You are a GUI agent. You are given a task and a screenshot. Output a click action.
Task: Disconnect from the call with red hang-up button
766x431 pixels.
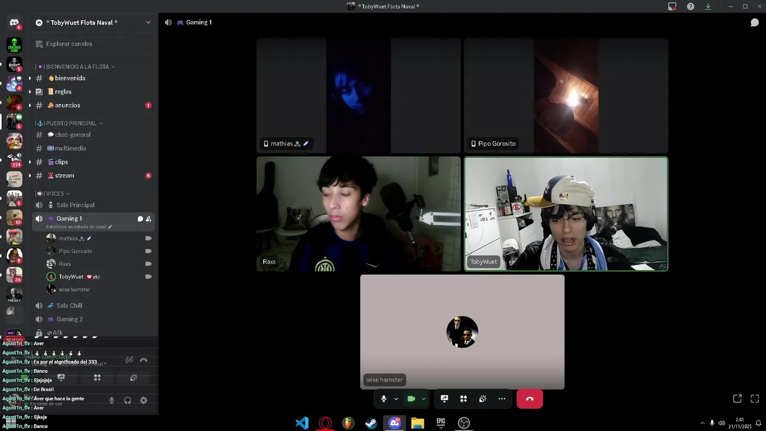530,399
